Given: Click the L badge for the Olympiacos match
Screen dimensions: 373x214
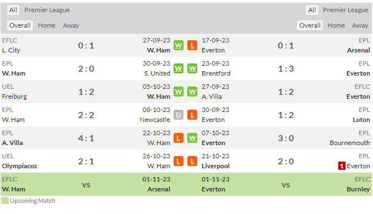Looking at the screenshot, I should (x=179, y=161).
